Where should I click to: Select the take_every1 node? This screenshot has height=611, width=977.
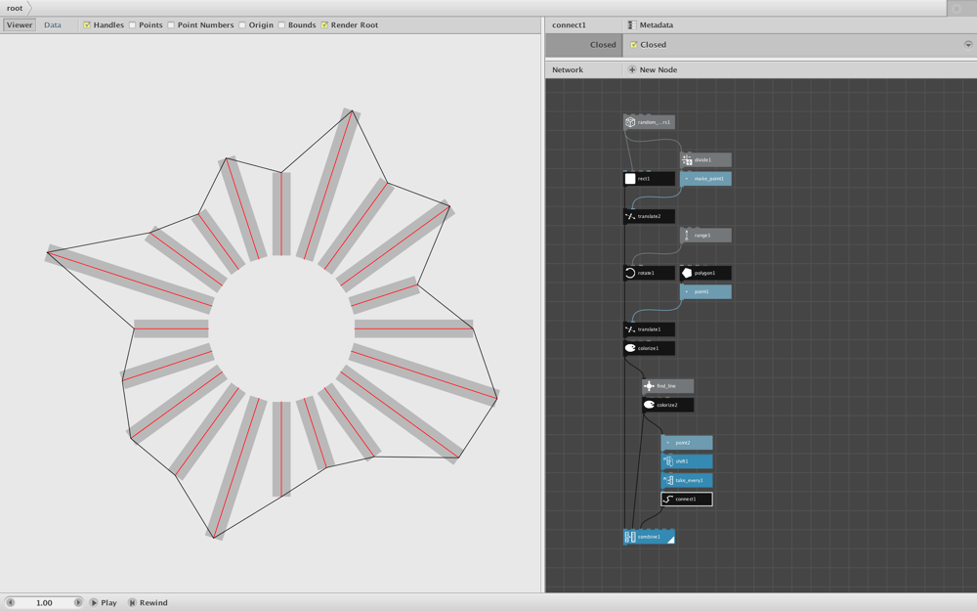(x=687, y=480)
